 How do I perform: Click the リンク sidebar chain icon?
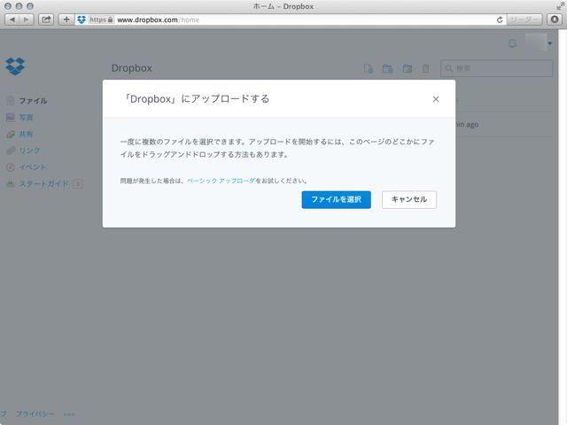point(11,151)
